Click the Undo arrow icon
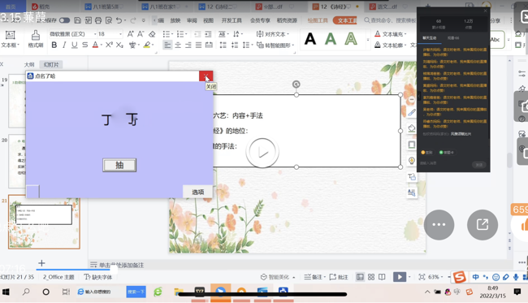This screenshot has width=528, height=303. [x=119, y=20]
